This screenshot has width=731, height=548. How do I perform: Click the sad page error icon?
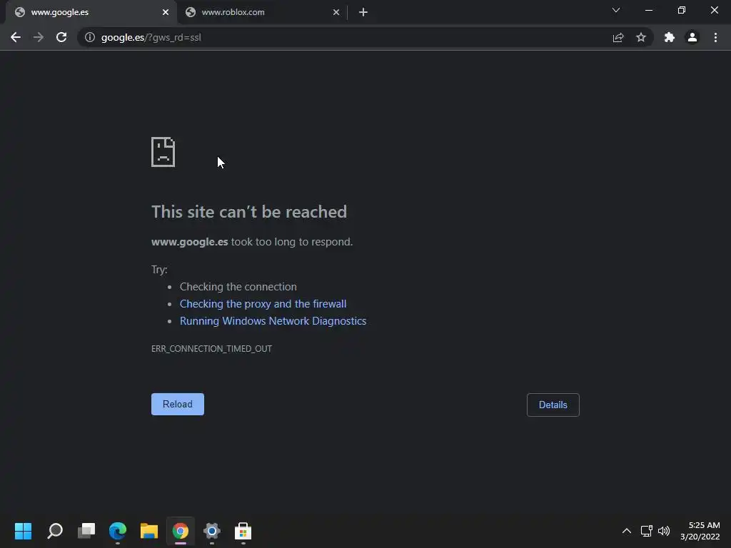tap(163, 152)
